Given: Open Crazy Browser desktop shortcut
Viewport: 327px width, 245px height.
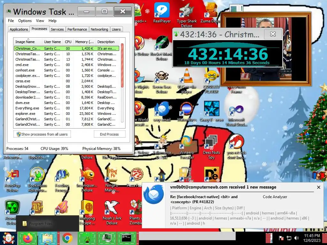Looking at the screenshot, I should pos(211,111).
